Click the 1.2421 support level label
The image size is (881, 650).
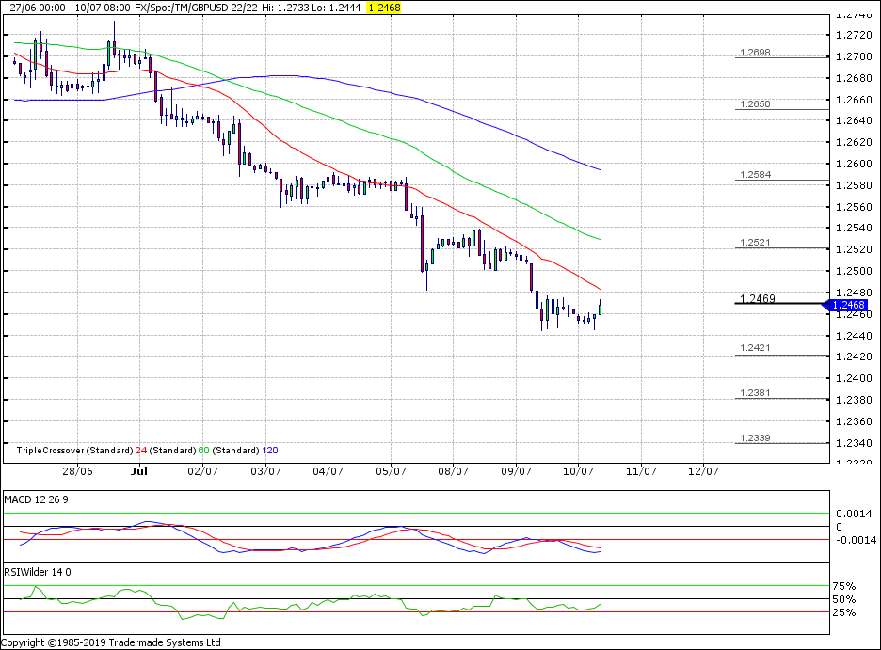click(x=756, y=349)
